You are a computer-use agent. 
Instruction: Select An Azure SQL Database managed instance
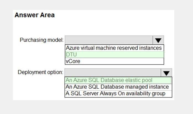[x=118, y=87]
